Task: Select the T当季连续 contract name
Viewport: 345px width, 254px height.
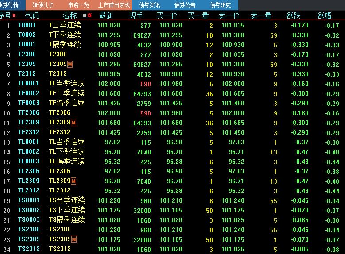Action: click(x=65, y=25)
